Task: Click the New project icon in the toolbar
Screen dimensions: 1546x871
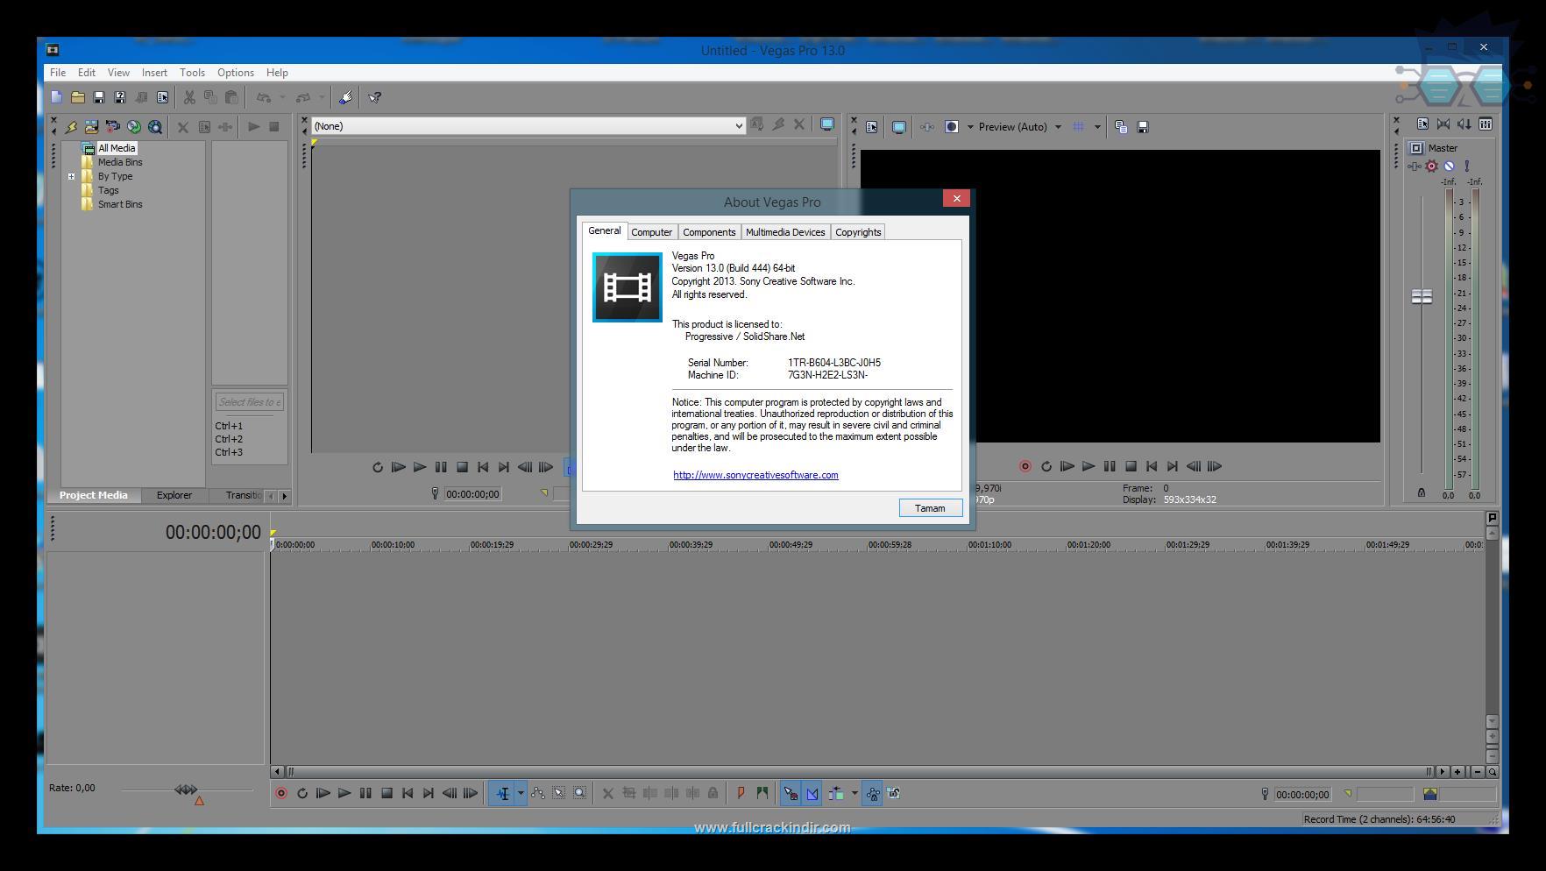Action: tap(57, 97)
